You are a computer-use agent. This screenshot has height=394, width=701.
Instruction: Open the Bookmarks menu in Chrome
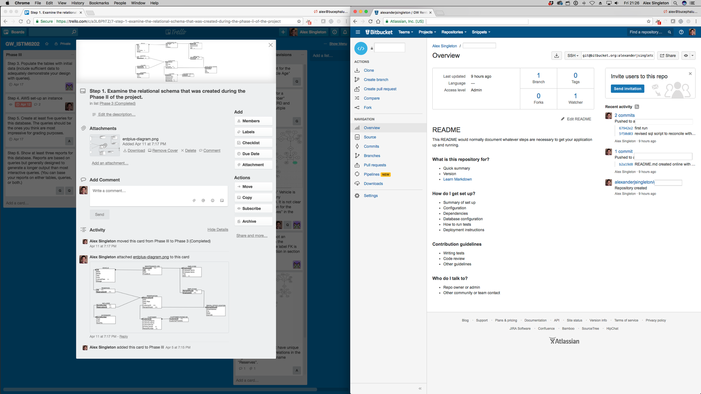(99, 3)
